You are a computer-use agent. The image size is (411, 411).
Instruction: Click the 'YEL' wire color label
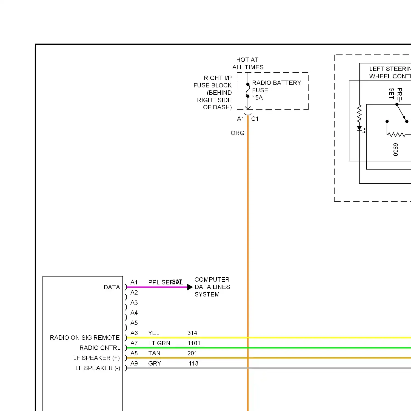point(154,333)
